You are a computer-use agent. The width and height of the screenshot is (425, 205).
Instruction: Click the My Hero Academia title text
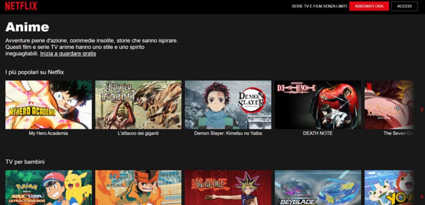tap(48, 133)
